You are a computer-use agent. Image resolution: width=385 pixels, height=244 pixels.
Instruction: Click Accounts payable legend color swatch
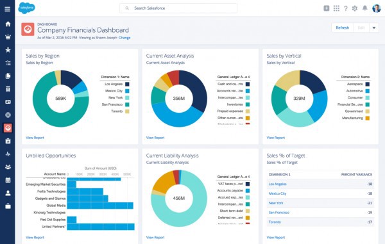(248, 191)
